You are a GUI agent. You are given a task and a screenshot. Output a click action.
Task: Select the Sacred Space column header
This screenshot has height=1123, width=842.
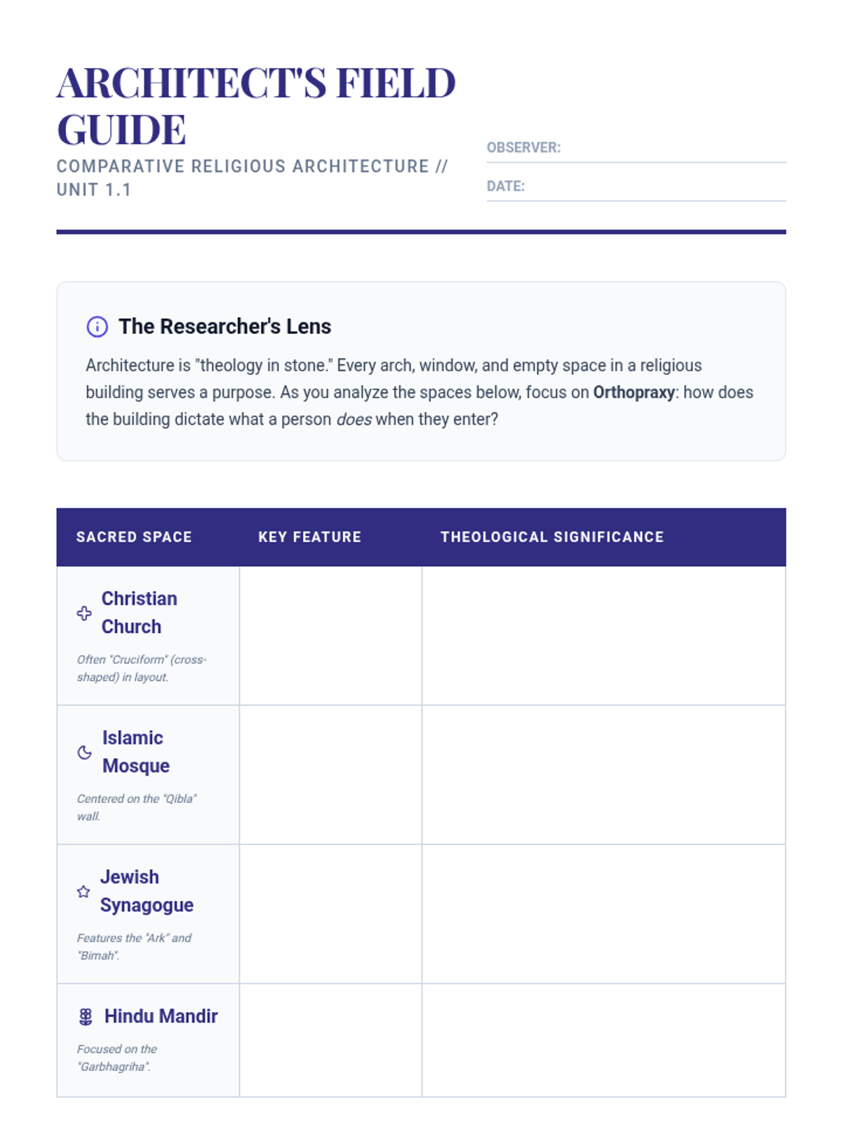(x=134, y=537)
